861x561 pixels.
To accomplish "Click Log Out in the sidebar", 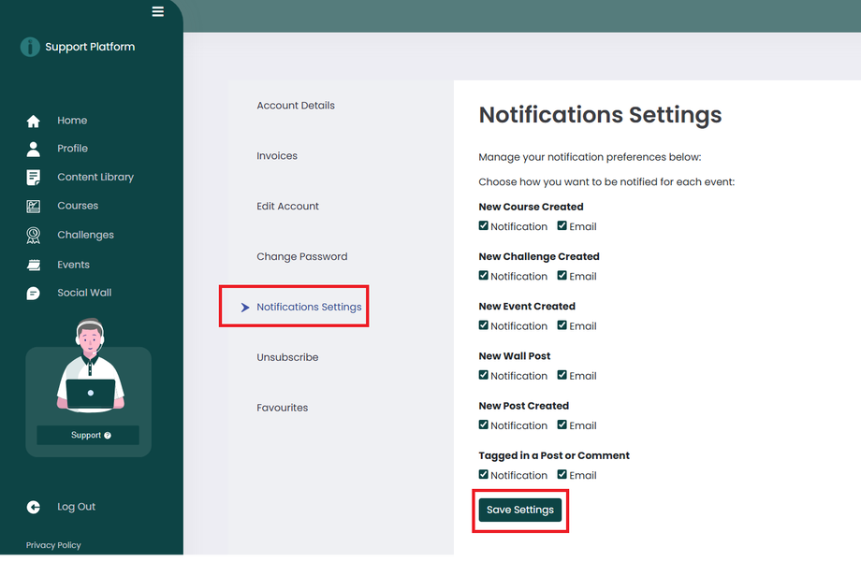I will coord(77,507).
